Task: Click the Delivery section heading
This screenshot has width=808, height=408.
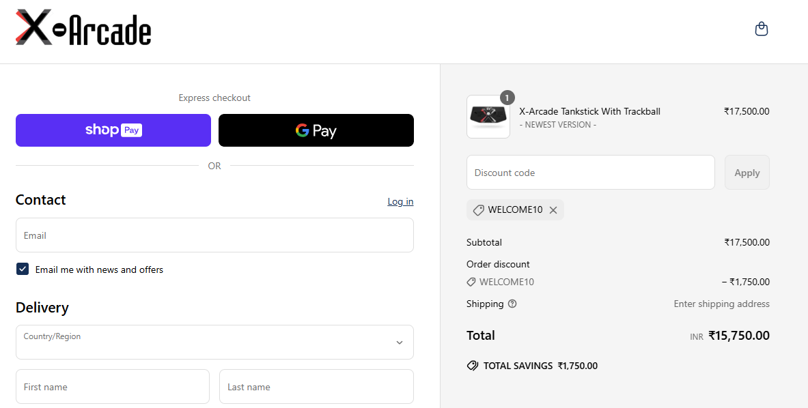Action: point(42,308)
